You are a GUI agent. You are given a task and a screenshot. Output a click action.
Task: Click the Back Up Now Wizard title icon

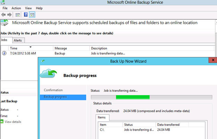tap(43, 61)
